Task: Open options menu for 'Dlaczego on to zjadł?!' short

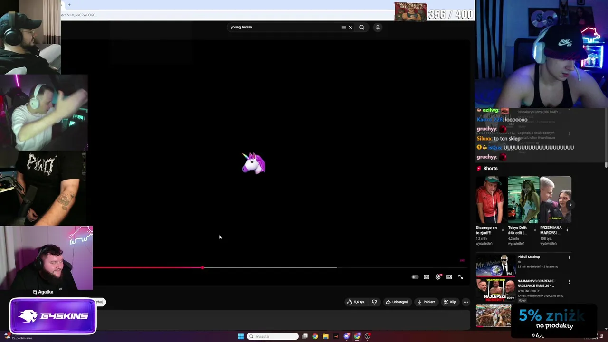Action: click(x=503, y=230)
